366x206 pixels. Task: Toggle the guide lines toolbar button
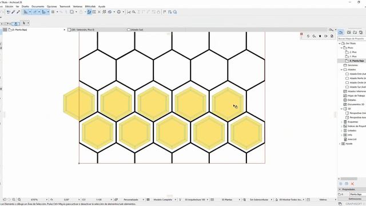(x=26, y=12)
